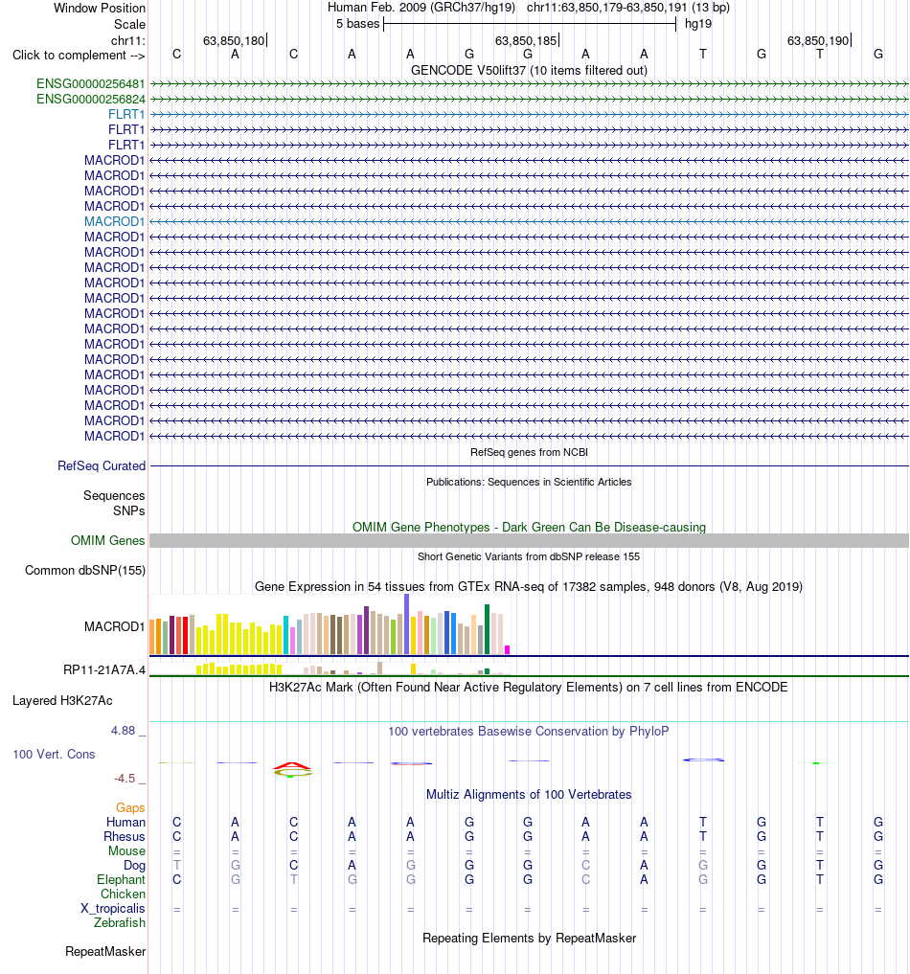This screenshot has height=974, width=910.
Task: Click 'Short Genetic Variants from dbSNP' title
Action: (x=529, y=556)
